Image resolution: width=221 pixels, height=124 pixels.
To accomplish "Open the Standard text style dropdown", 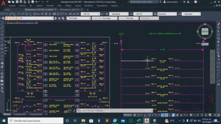I will (119, 14).
